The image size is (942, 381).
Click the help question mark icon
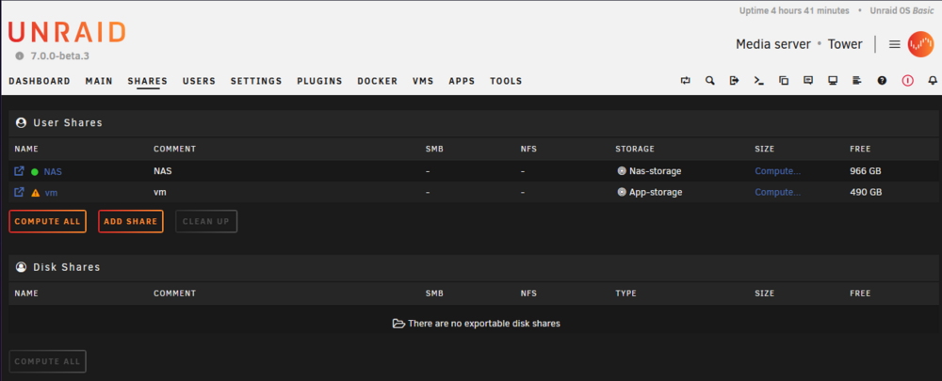pyautogui.click(x=882, y=80)
